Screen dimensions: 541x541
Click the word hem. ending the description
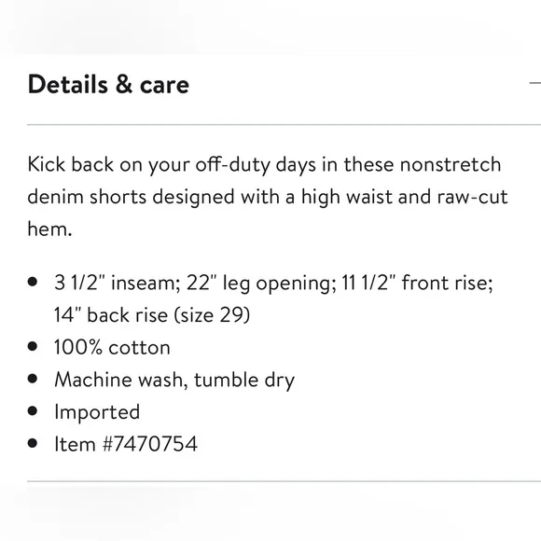click(49, 229)
